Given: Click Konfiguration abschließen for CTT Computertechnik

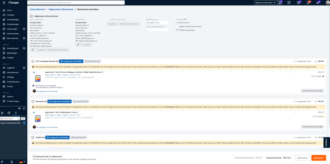Looking at the screenshot, I should coord(71,61).
